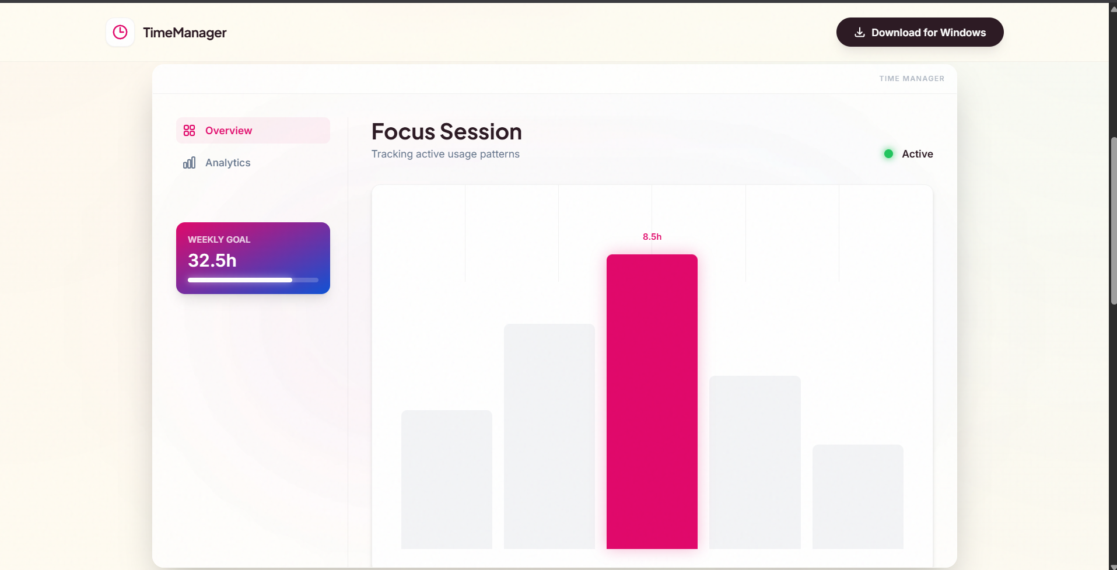Click the Download for Windows button
This screenshot has width=1117, height=570.
[920, 32]
